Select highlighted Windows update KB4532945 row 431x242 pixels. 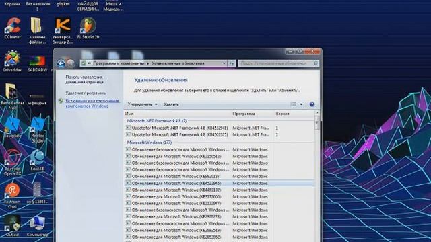tap(220, 184)
